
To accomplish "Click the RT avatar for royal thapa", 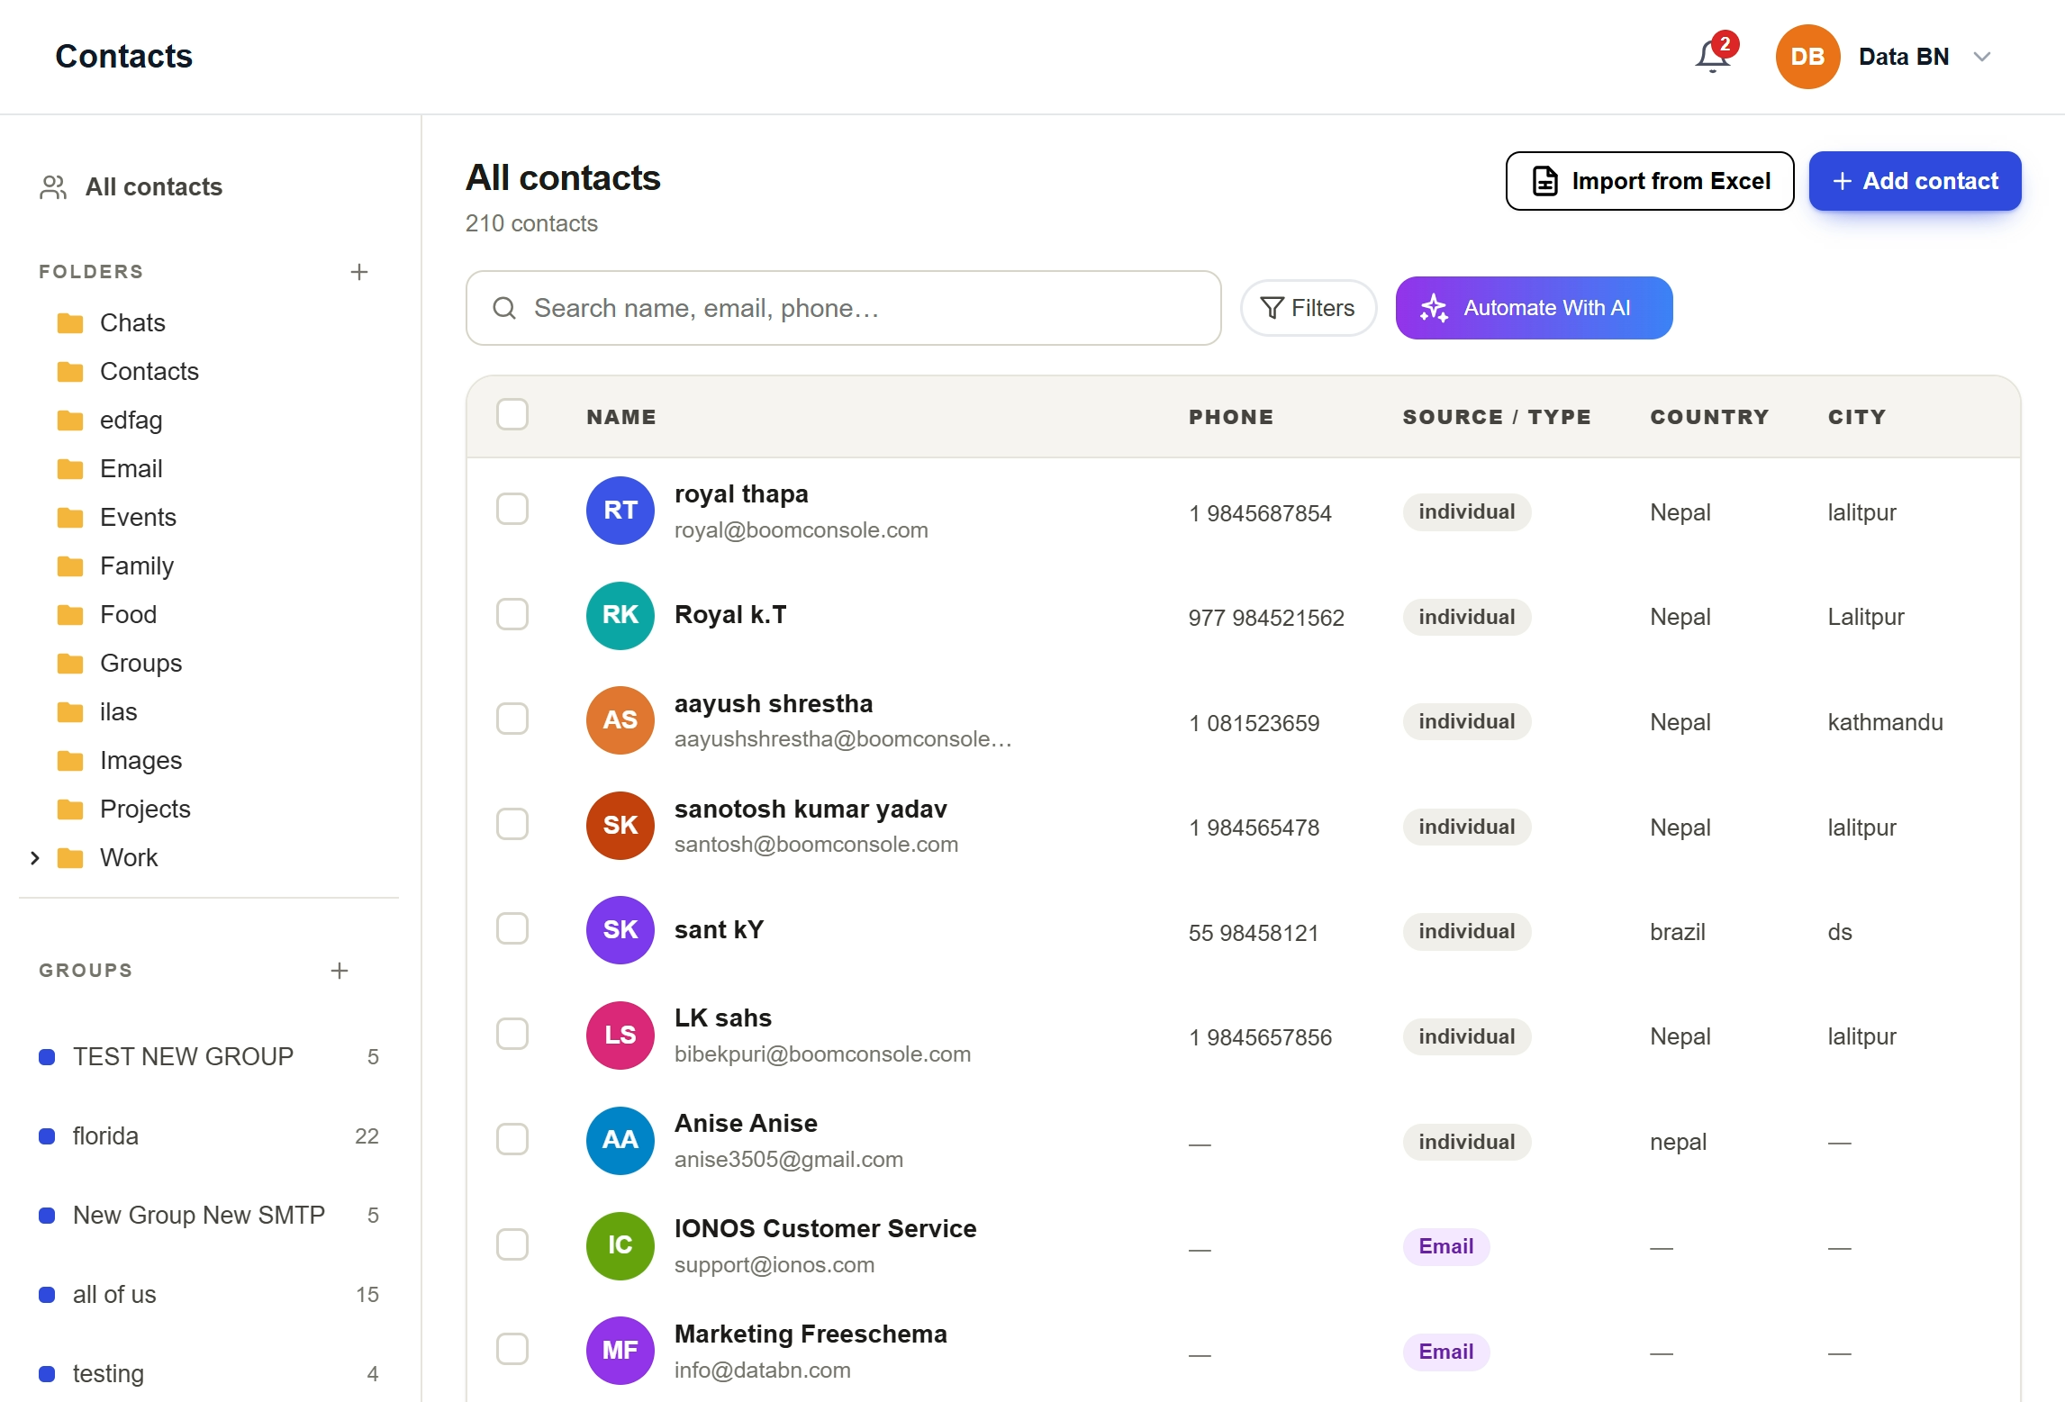I will click(620, 511).
